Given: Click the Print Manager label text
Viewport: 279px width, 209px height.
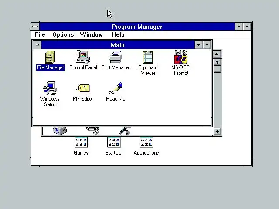Looking at the screenshot, I should (x=116, y=67).
